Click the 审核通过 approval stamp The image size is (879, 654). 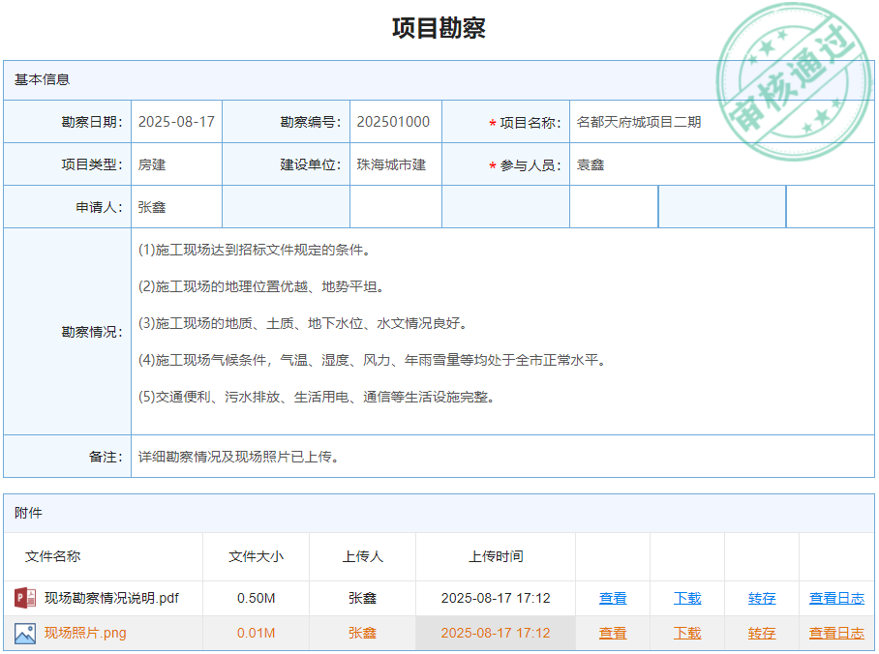click(793, 80)
